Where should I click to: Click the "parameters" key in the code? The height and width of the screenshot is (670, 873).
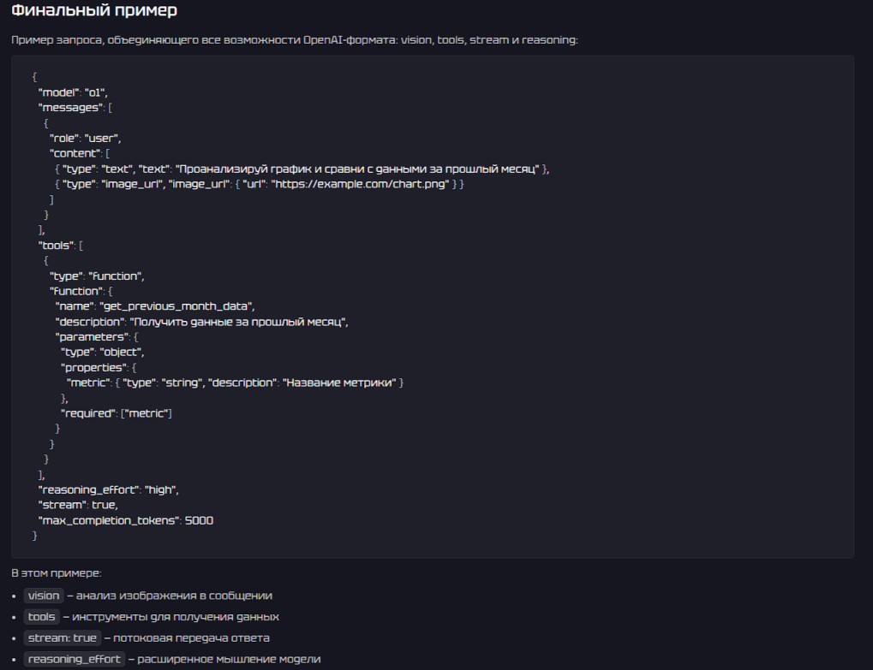click(x=92, y=337)
